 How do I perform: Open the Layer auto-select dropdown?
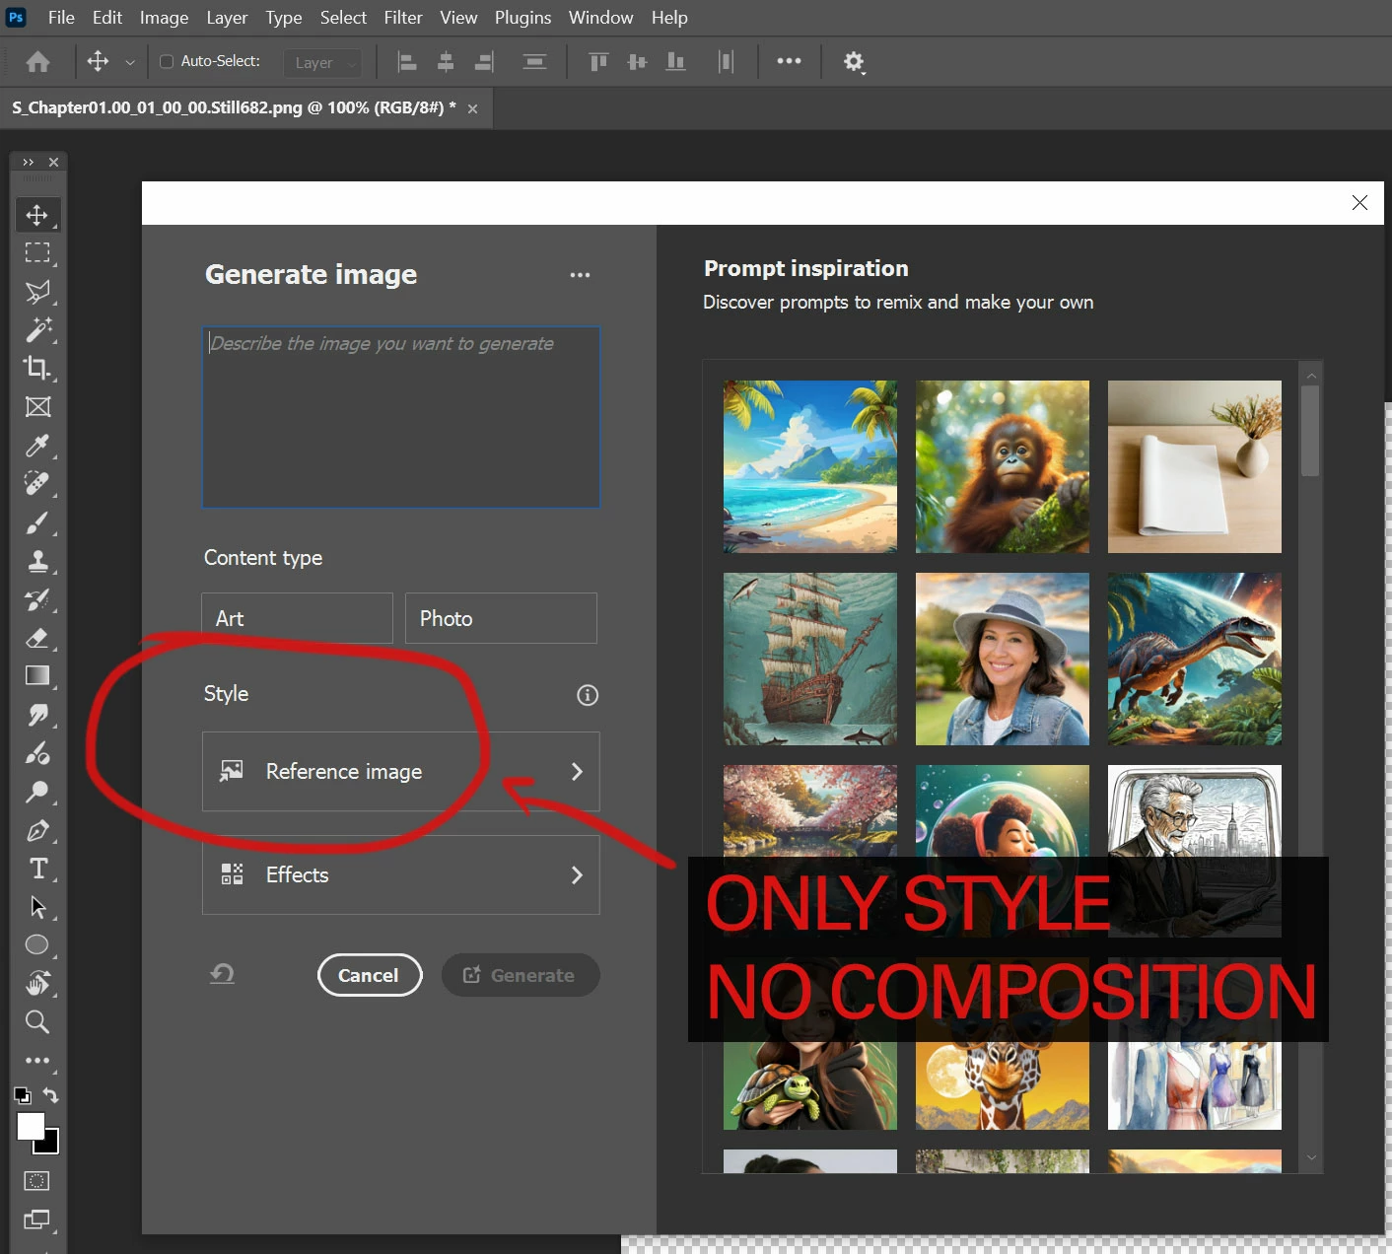pyautogui.click(x=322, y=63)
